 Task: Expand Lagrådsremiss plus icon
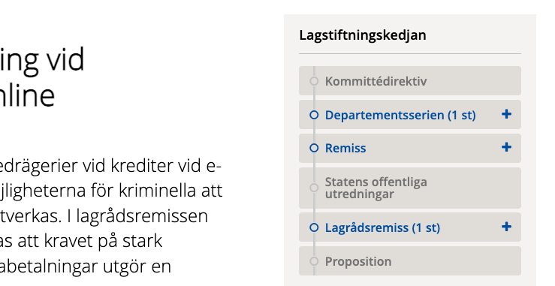(x=506, y=227)
